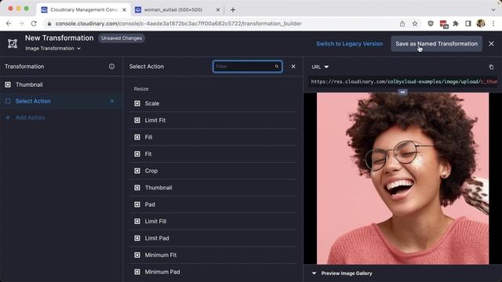Click Add Action in Transformation panel
Viewport: 502px width, 282px height.
(x=30, y=117)
